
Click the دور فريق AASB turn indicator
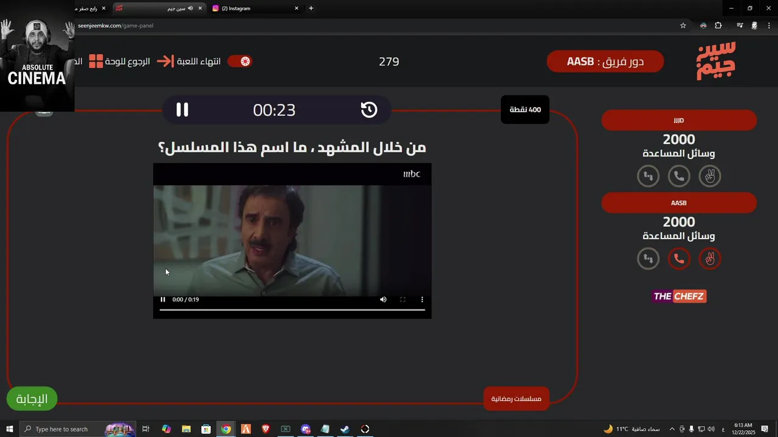pos(605,61)
